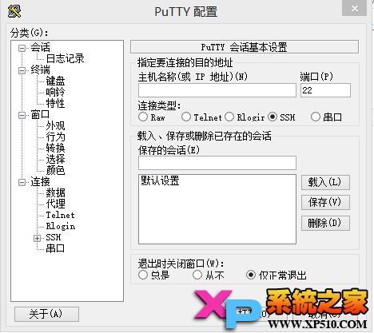This screenshot has width=374, height=333.
Task: Open 特性 settings in tree
Action: 55,103
